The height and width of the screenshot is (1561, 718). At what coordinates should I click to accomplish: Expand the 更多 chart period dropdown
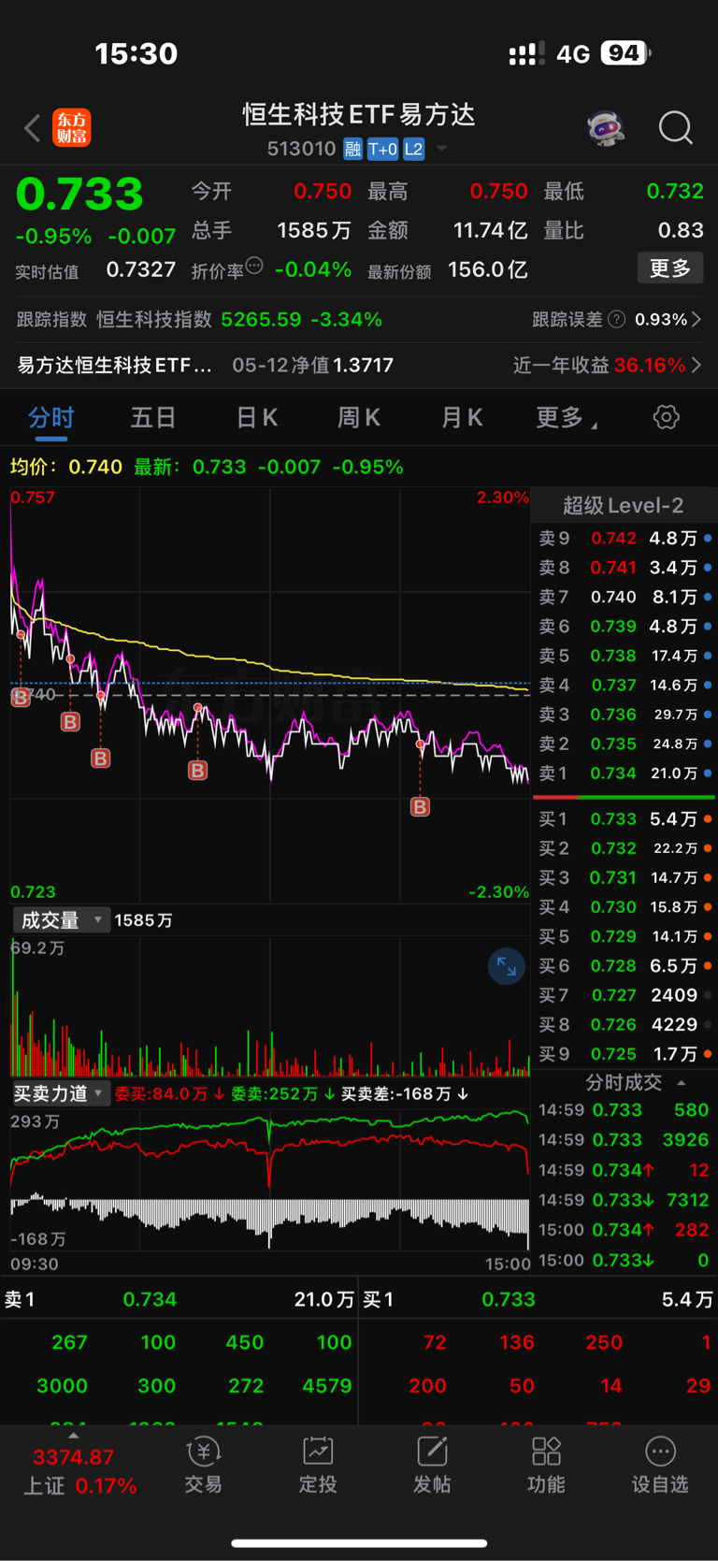(567, 418)
